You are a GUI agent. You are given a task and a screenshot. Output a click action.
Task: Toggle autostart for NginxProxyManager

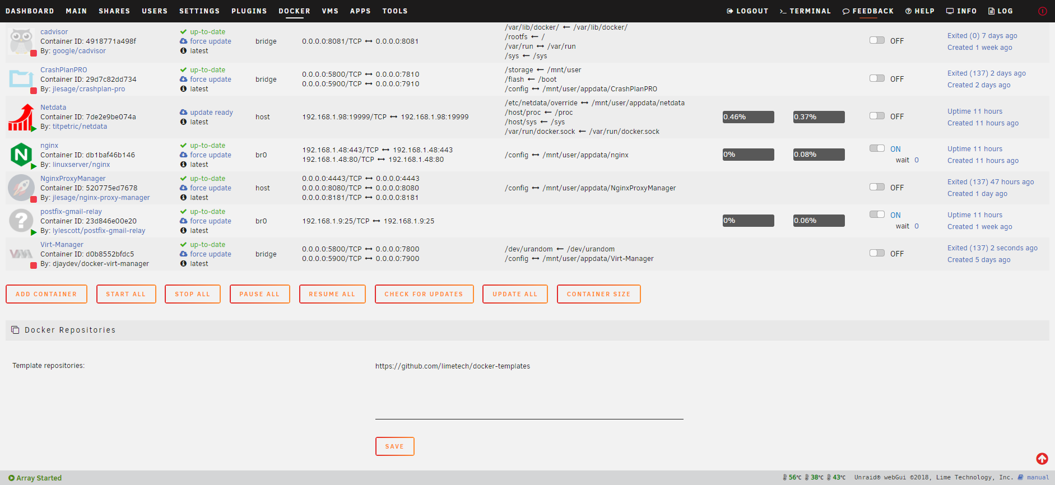point(877,187)
